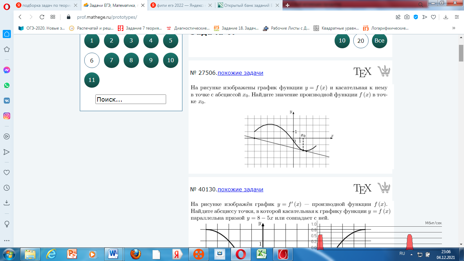
Task: Select the round task number 10 button in the task grid
Action: click(171, 60)
